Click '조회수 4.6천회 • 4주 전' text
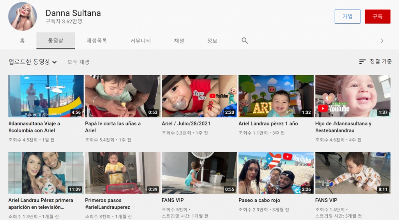Image resolution: width=399 pixels, height=220 pixels. 339,140
